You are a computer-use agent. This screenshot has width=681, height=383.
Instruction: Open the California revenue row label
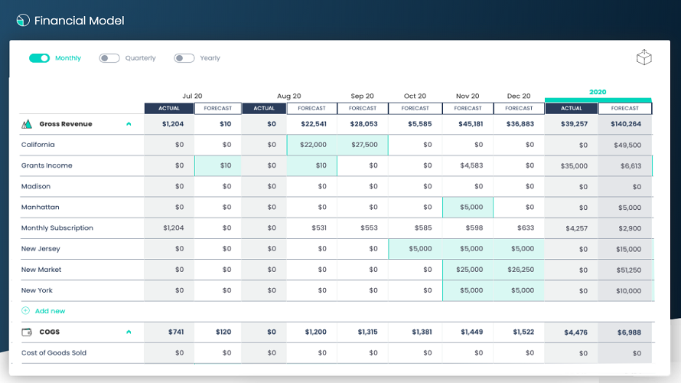point(38,145)
